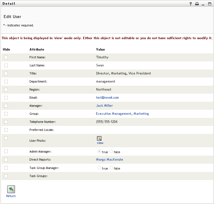
Task: Open Executive Management group link
Action: click(x=114, y=114)
